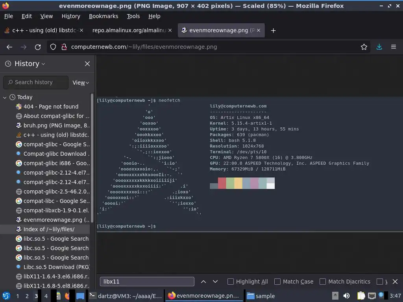The width and height of the screenshot is (403, 302).
Task: Open the network tray icon
Action: (x=372, y=296)
